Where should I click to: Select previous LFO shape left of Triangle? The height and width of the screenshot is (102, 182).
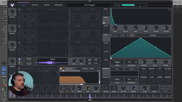(x=135, y=35)
